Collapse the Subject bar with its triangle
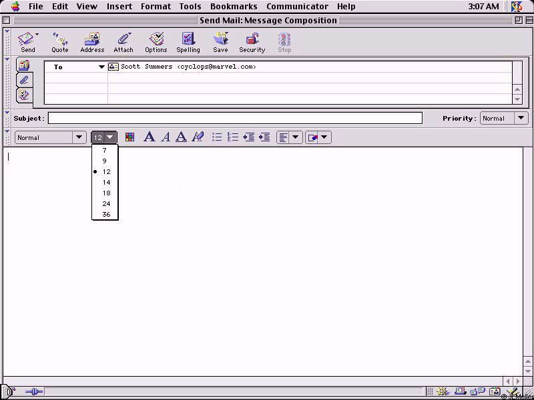The width and height of the screenshot is (534, 400). click(x=7, y=112)
